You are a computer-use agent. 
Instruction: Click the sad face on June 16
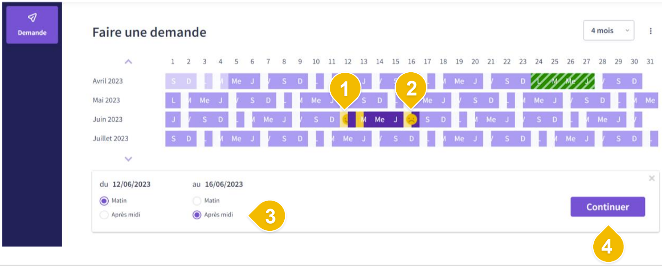click(411, 120)
